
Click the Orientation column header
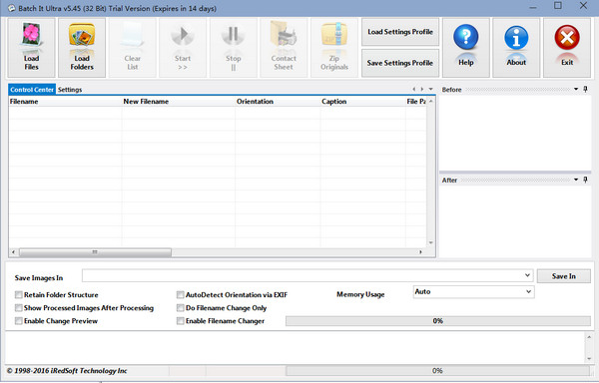[x=278, y=102]
